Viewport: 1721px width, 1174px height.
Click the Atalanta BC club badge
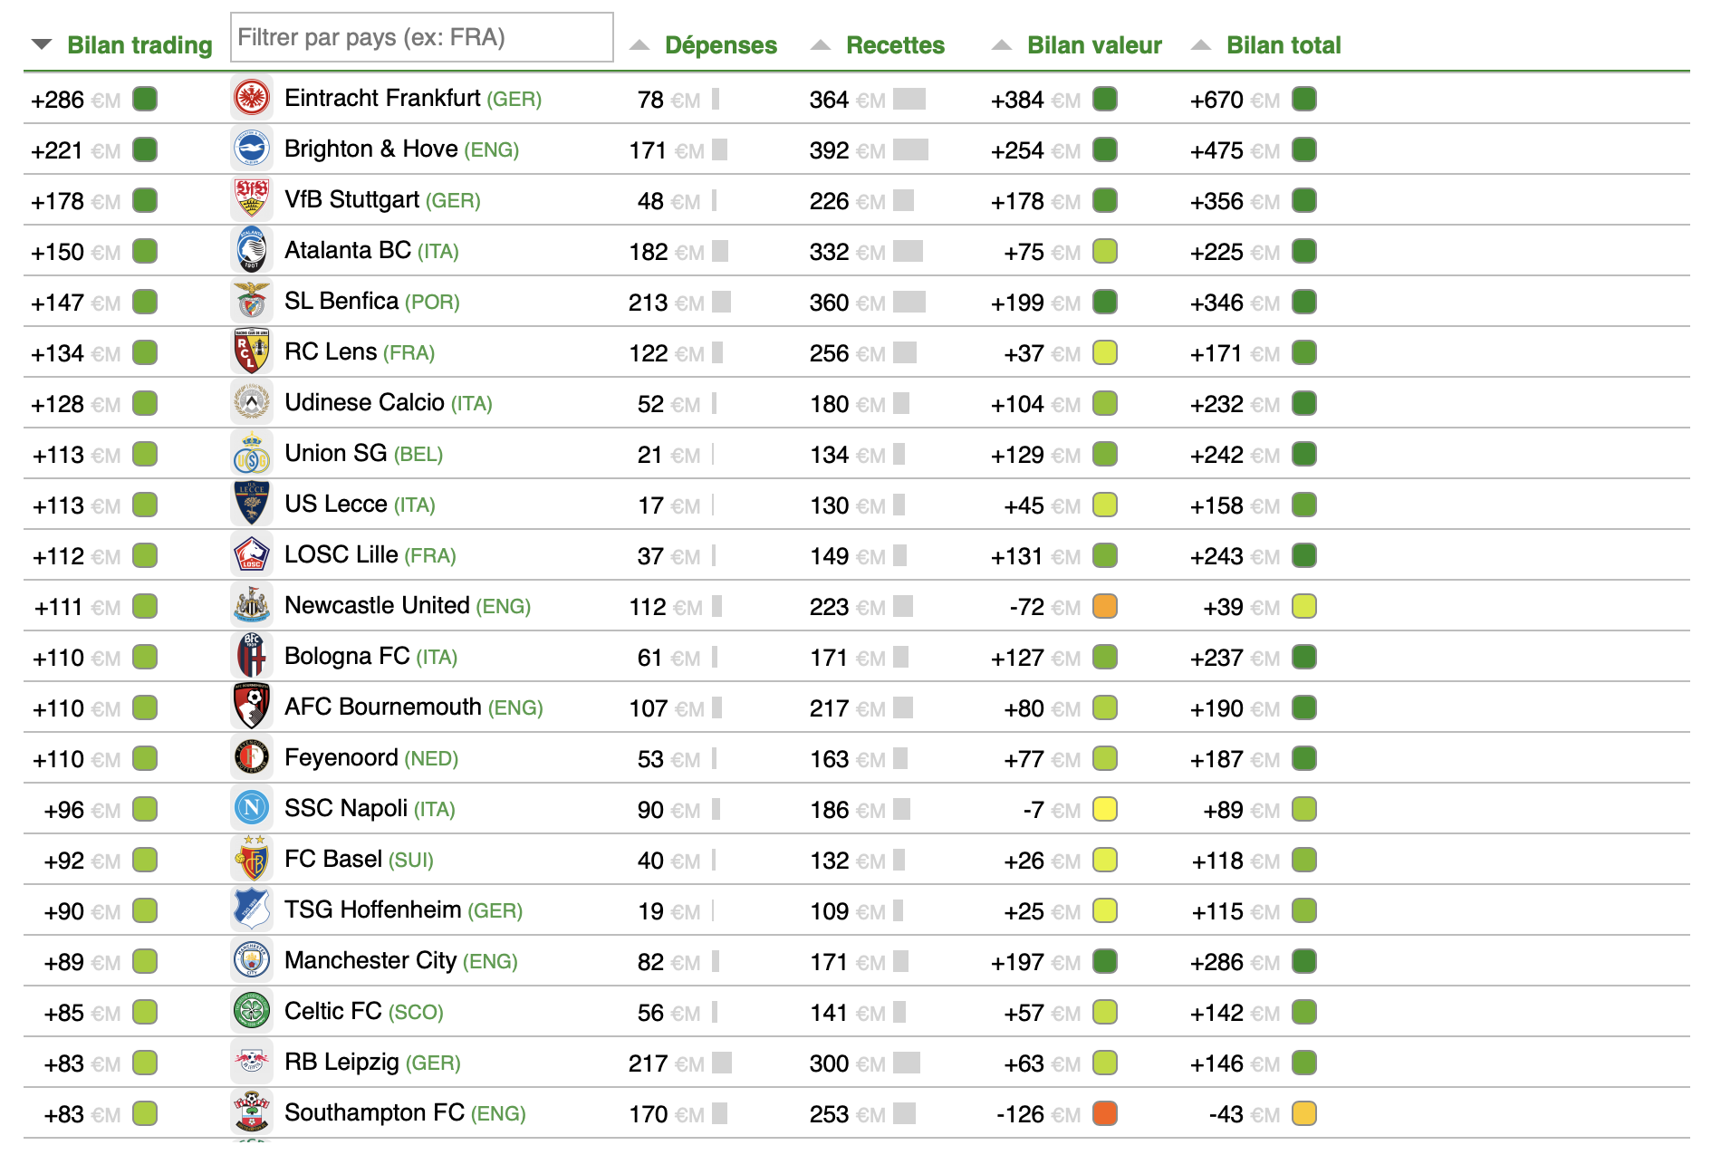pyautogui.click(x=252, y=251)
